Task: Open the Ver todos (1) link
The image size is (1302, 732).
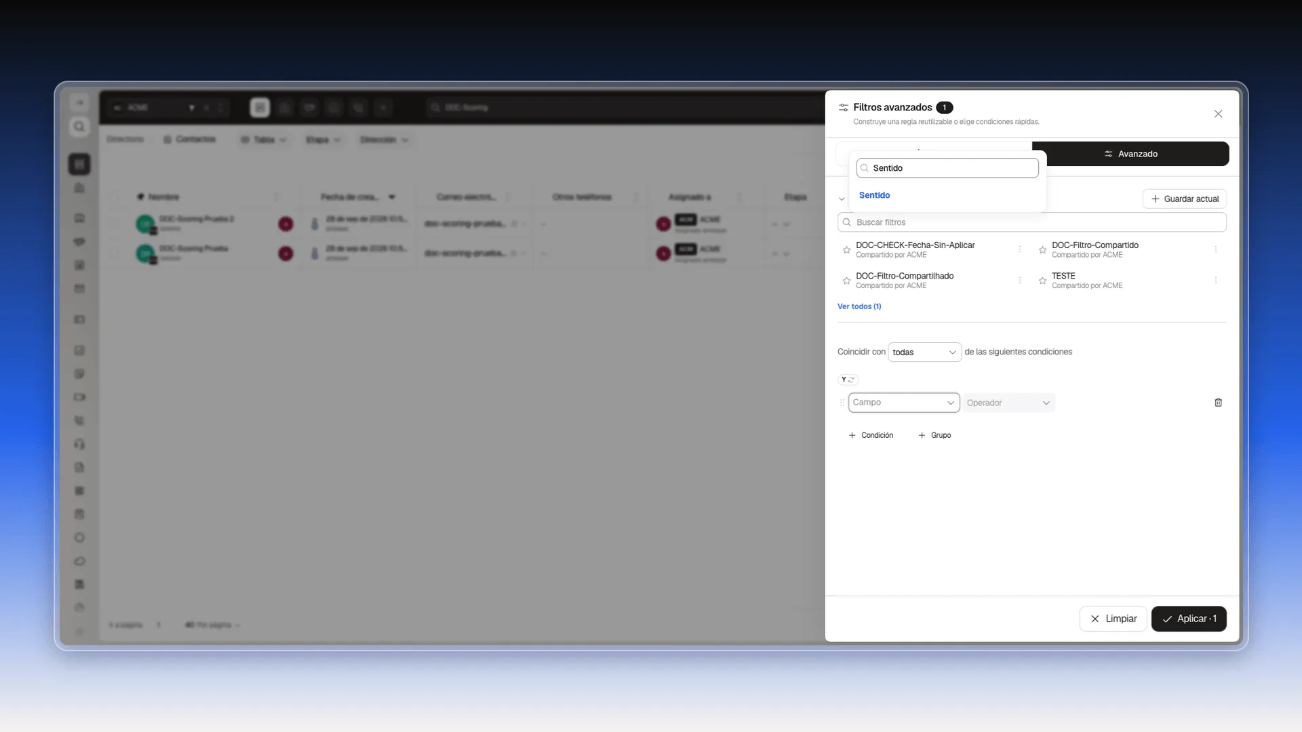Action: click(x=859, y=306)
